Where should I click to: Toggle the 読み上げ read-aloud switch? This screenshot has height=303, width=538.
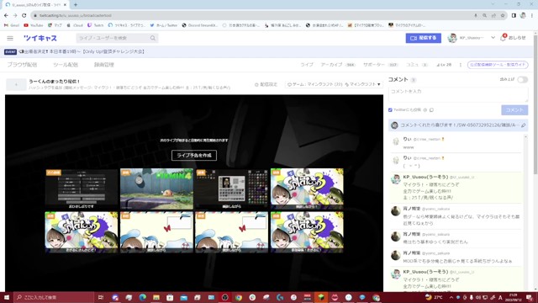click(523, 80)
